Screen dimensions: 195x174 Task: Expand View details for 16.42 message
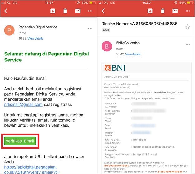pos(133,54)
